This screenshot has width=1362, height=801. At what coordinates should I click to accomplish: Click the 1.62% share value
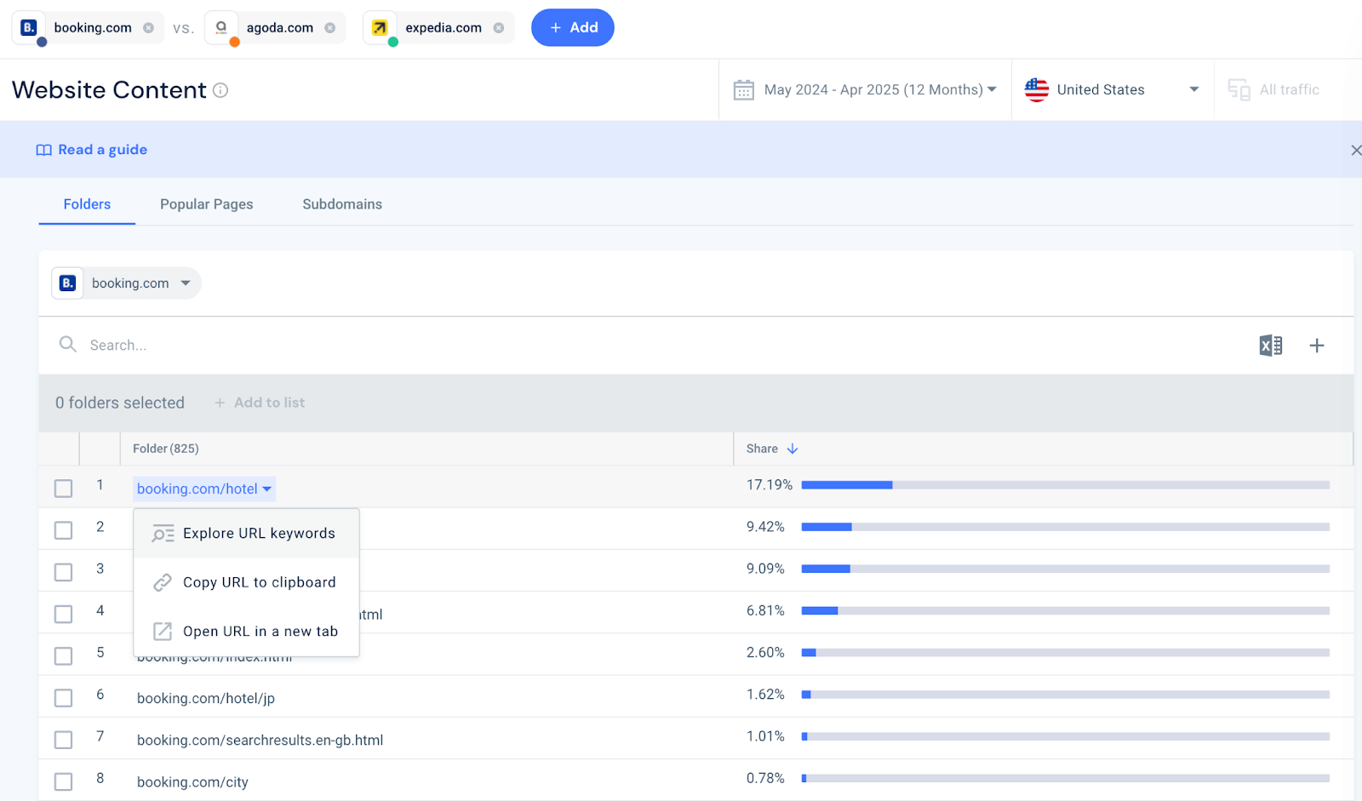(x=765, y=695)
